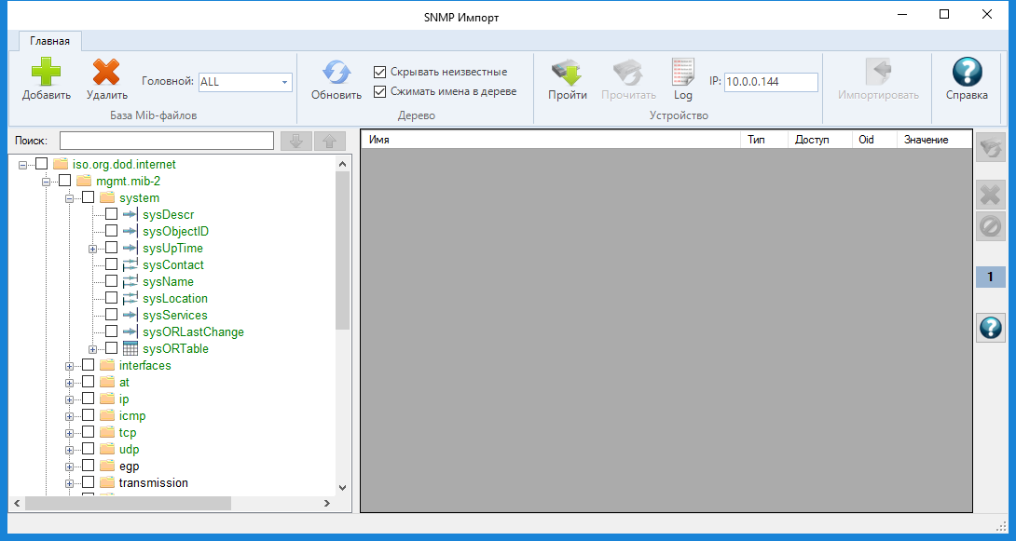
Task: Click the Прочитать read icon
Action: [628, 72]
